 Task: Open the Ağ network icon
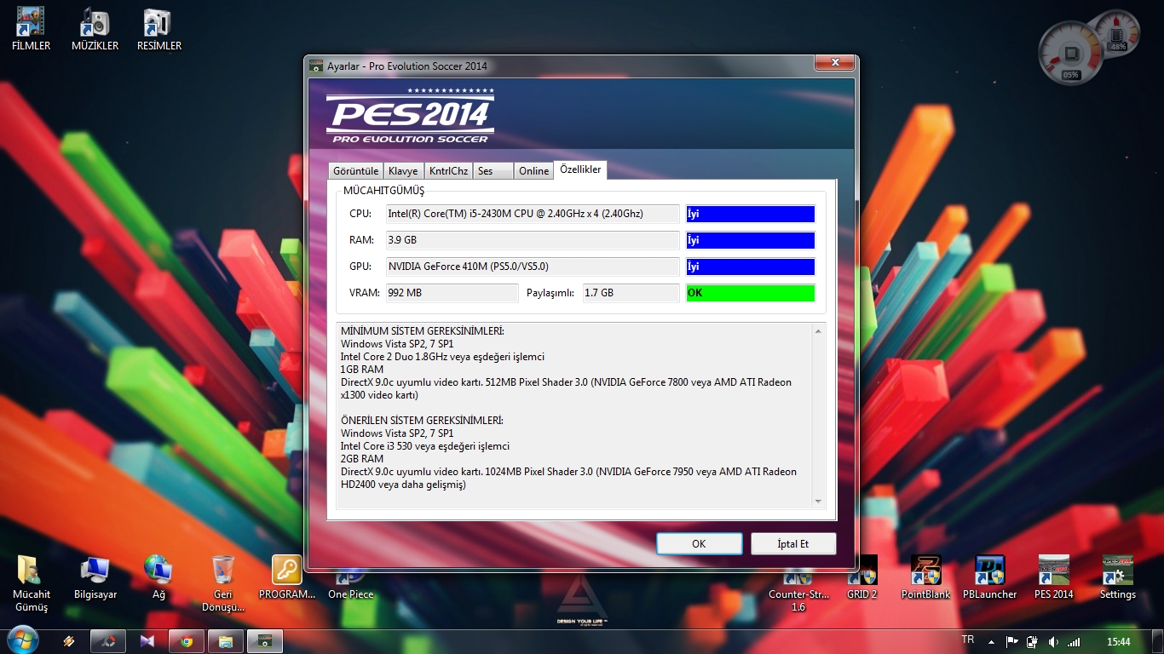[158, 577]
